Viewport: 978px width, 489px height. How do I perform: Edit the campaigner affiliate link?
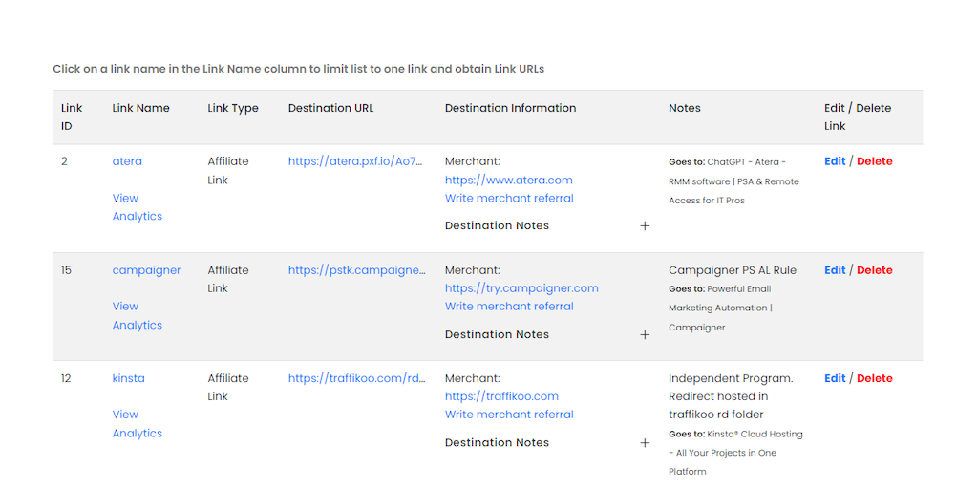(835, 270)
